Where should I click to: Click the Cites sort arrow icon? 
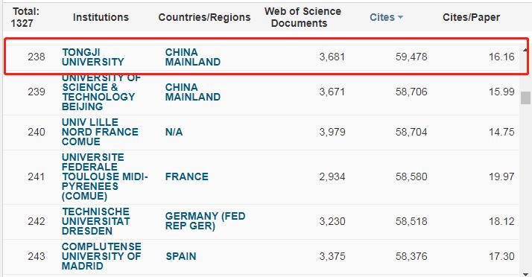(x=400, y=17)
